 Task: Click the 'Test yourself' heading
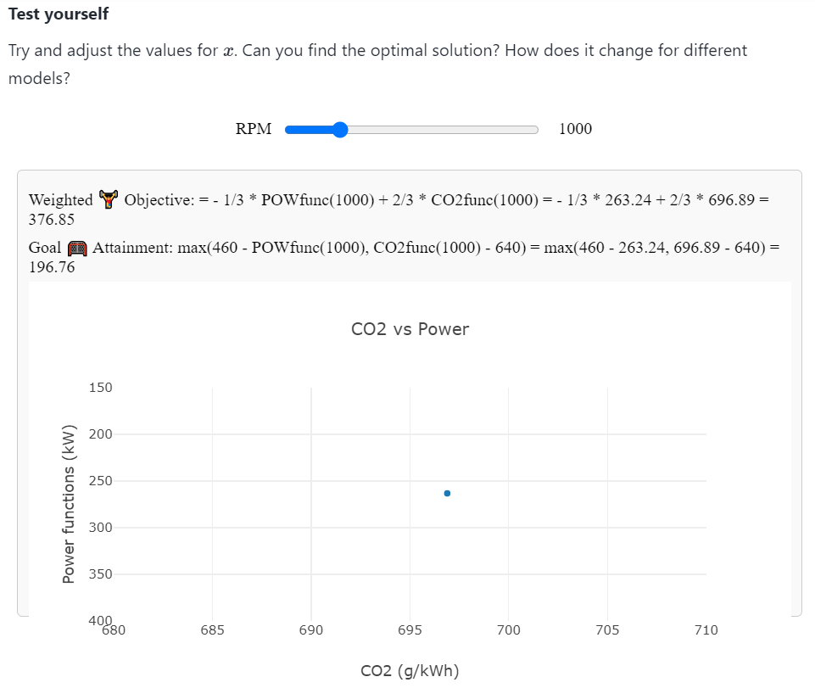pyautogui.click(x=59, y=15)
